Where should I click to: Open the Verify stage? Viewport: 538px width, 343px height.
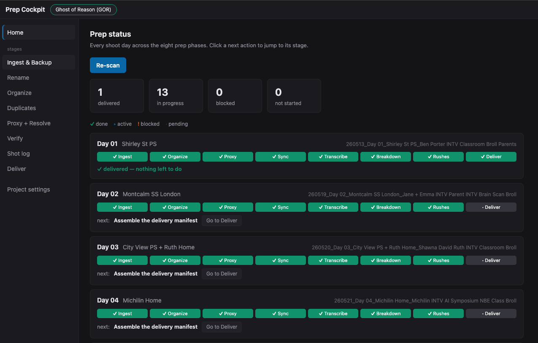pos(38,138)
